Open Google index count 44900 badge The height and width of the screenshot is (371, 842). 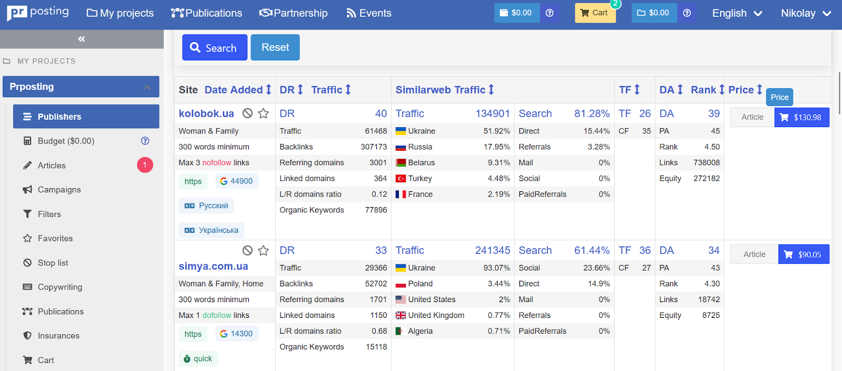point(237,181)
